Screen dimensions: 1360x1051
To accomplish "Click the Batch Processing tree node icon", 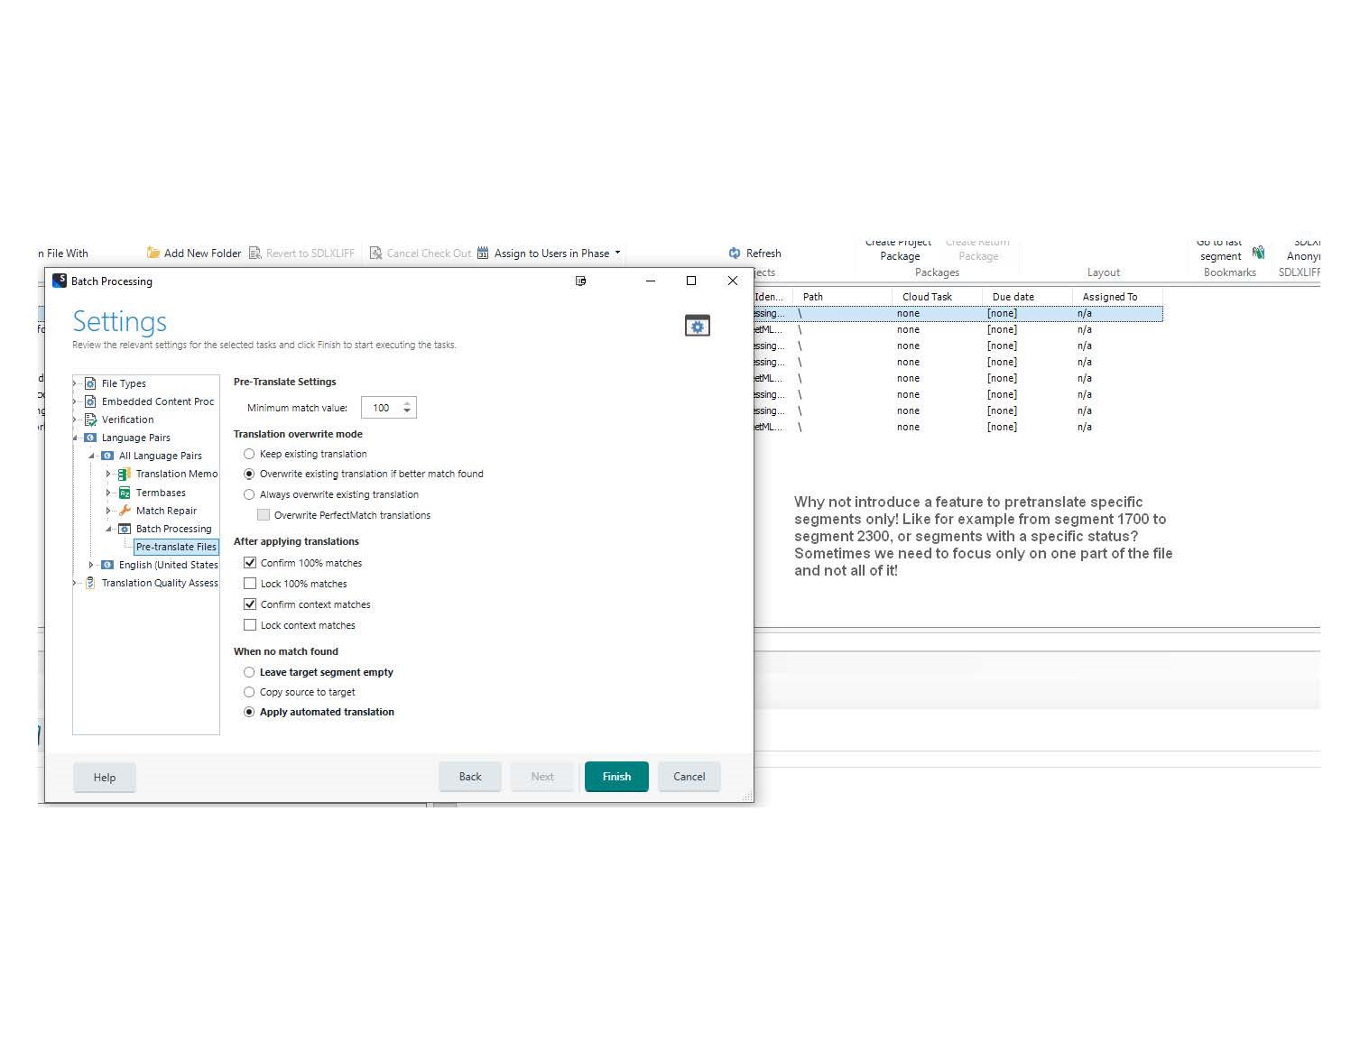I will [x=125, y=529].
